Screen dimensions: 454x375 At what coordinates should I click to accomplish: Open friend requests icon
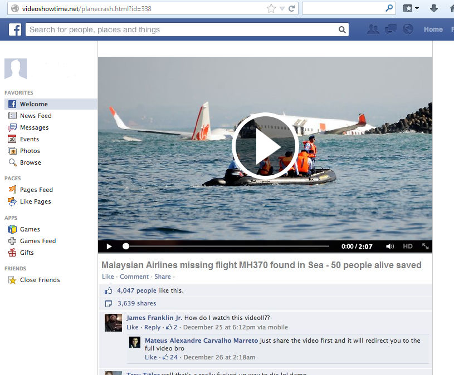pyautogui.click(x=373, y=29)
